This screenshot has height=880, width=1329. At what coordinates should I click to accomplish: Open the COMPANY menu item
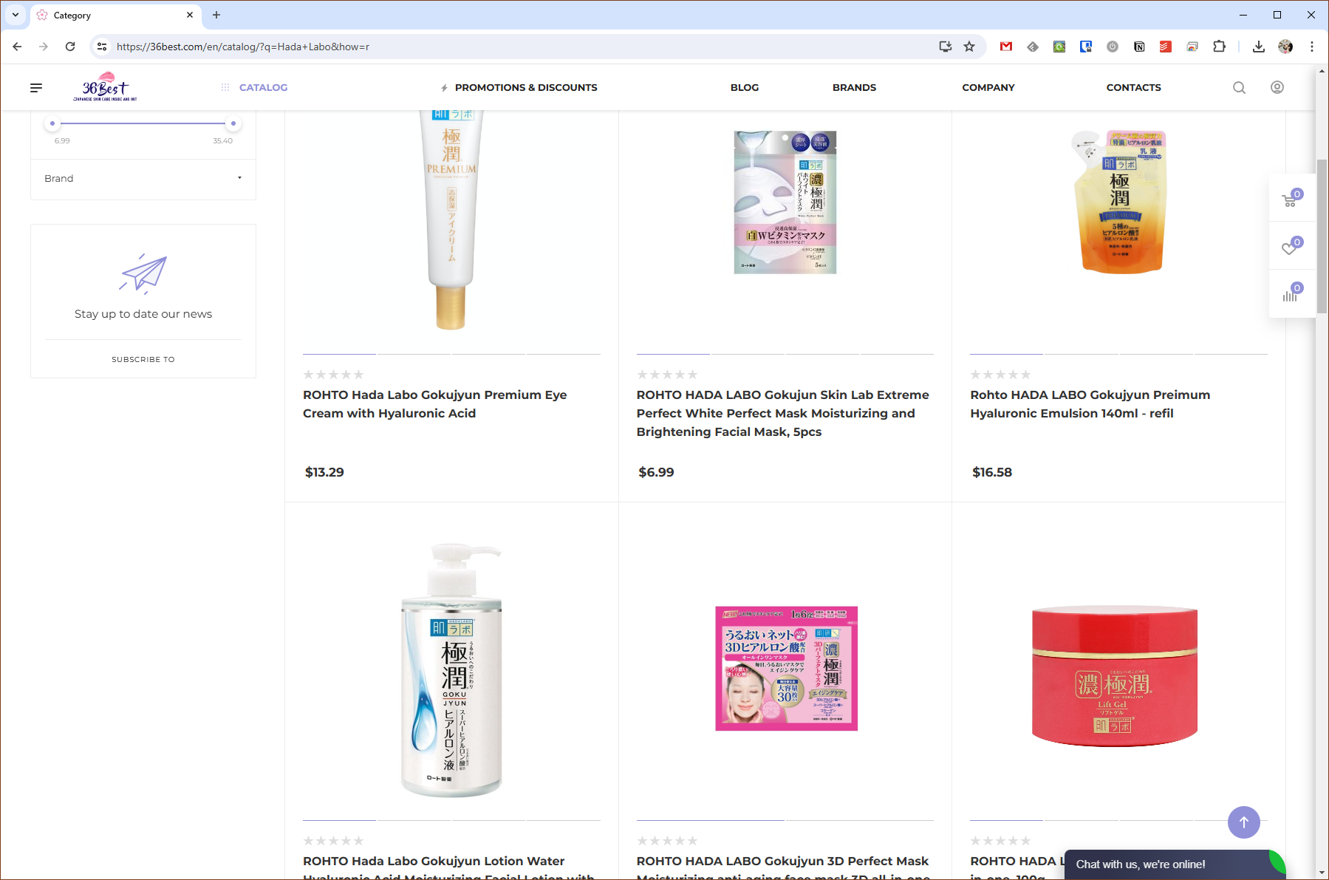tap(988, 87)
